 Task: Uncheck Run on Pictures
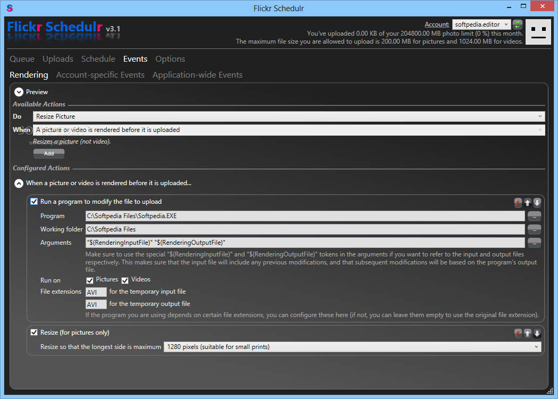click(x=90, y=280)
